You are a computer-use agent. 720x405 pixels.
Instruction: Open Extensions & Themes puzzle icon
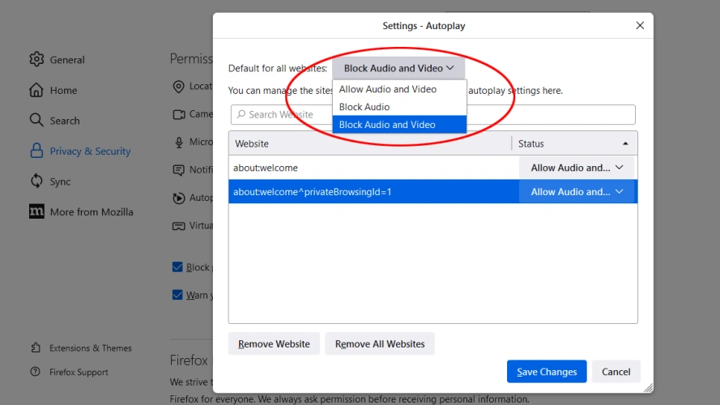click(36, 347)
